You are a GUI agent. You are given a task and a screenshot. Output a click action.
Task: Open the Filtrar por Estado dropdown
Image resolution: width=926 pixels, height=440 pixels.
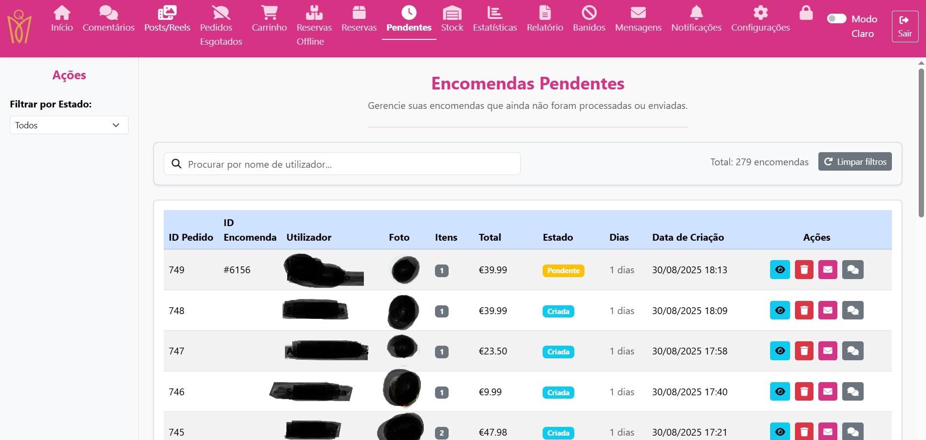[x=69, y=125]
